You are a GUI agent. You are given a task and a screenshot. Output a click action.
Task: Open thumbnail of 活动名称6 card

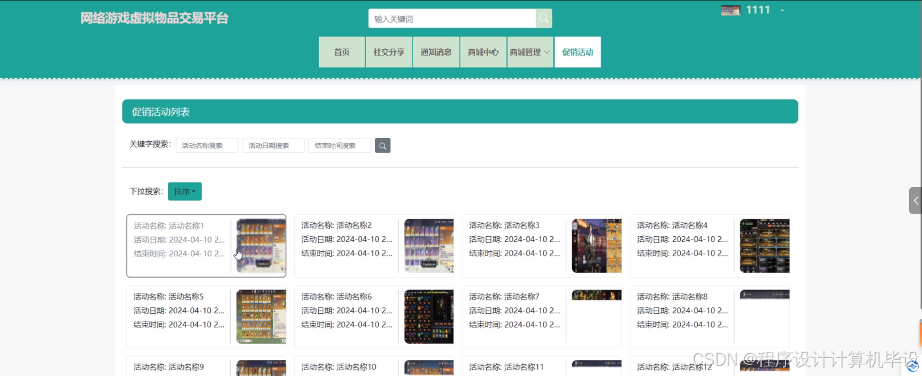(x=429, y=317)
